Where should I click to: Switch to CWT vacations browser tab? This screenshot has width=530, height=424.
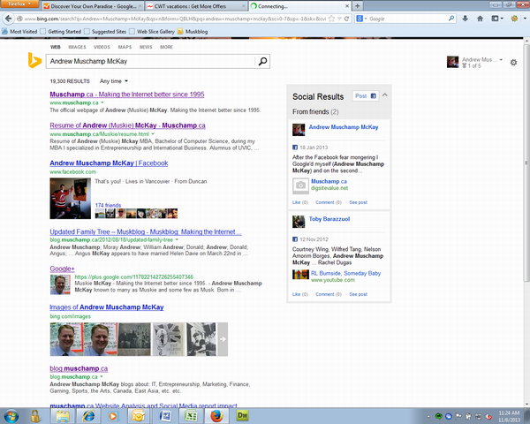[196, 6]
